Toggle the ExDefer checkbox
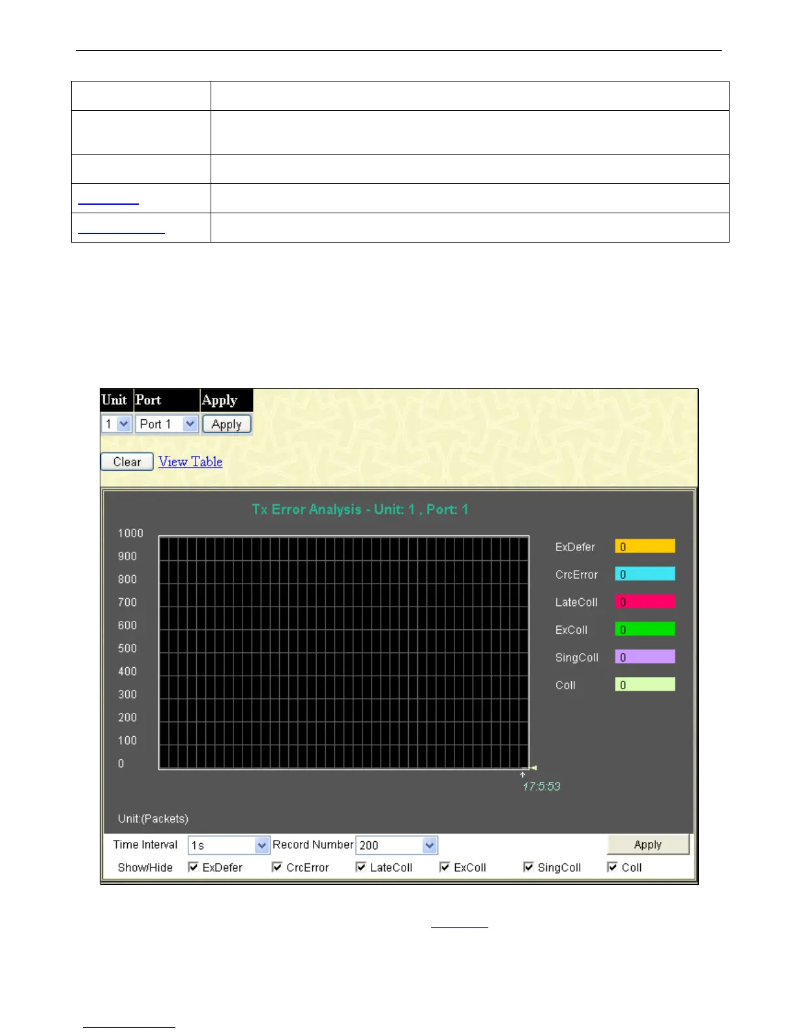 [x=193, y=867]
